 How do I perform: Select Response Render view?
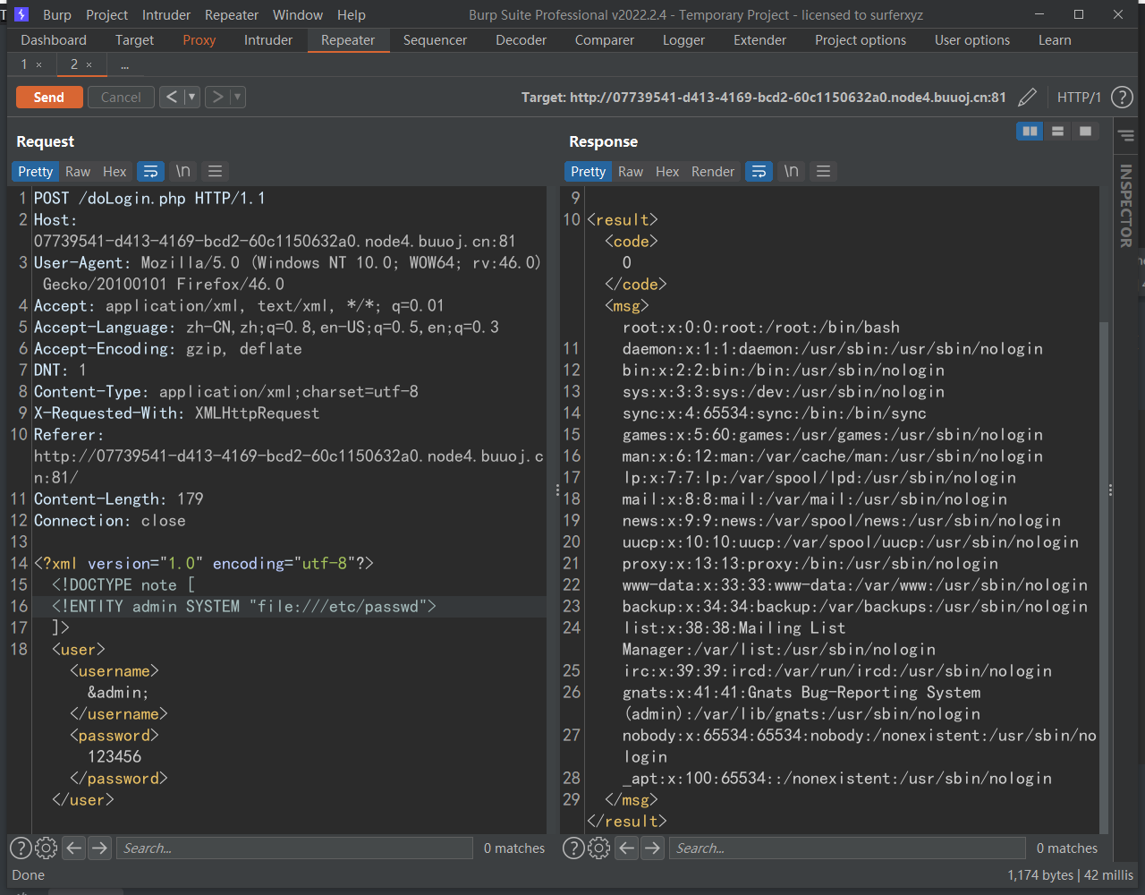point(713,172)
